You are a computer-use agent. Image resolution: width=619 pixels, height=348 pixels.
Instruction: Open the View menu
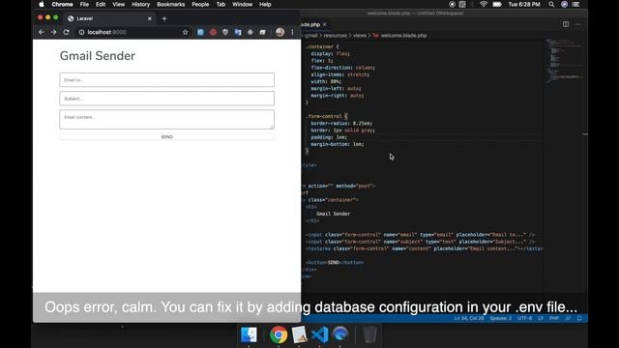pos(118,4)
